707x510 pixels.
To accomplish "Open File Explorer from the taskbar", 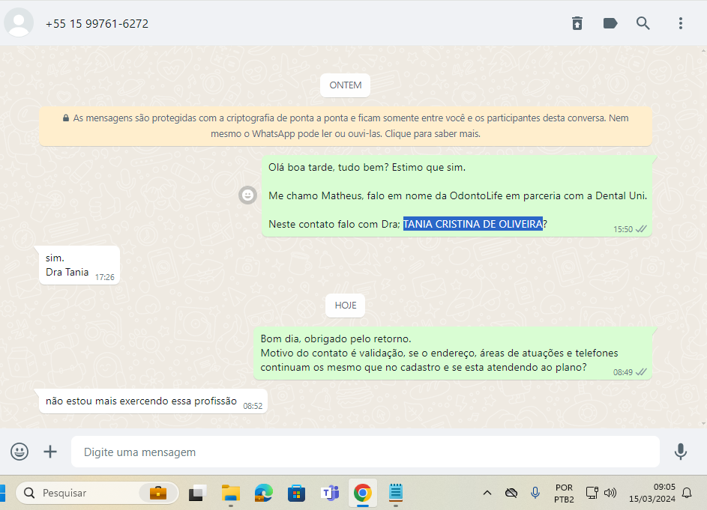I will [x=230, y=493].
